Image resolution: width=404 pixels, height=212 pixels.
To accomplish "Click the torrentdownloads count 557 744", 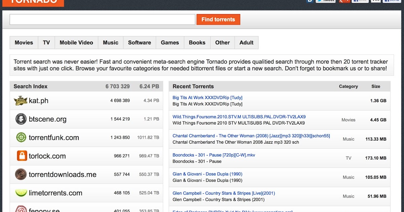I will (122, 175).
